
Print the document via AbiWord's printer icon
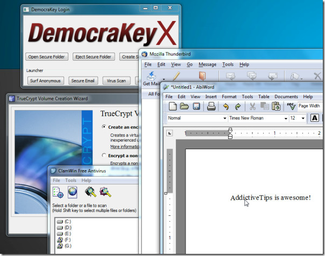pyautogui.click(x=211, y=106)
